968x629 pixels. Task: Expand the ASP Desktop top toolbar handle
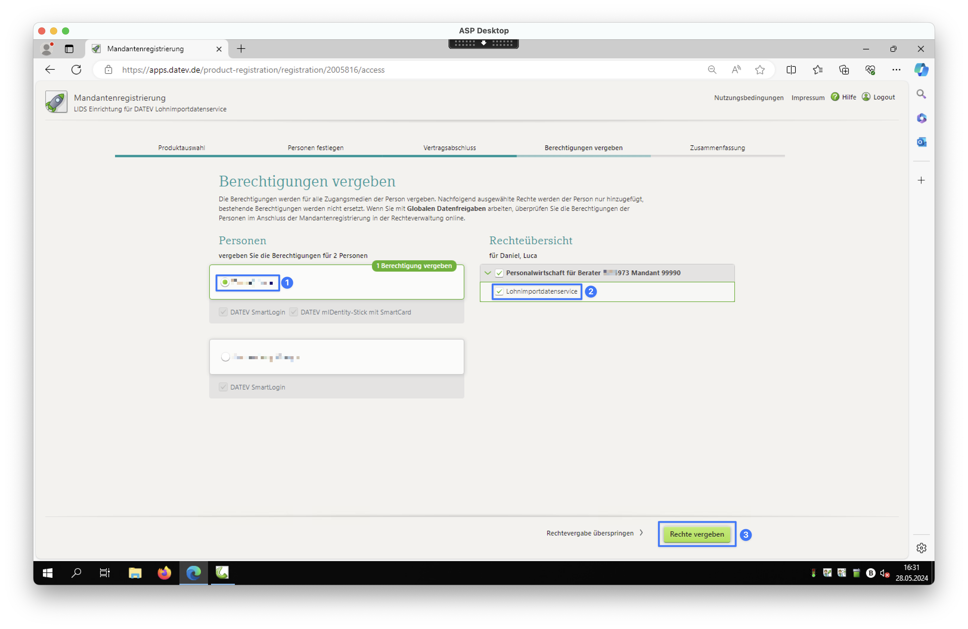483,43
